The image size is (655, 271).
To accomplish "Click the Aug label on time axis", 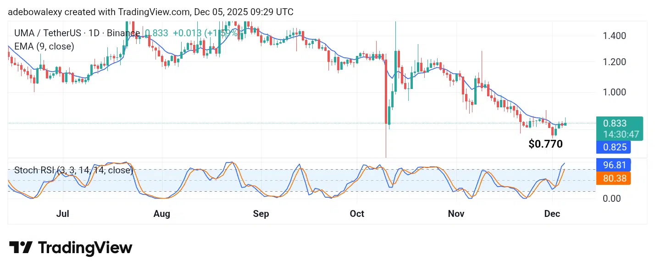I will pyautogui.click(x=162, y=214).
